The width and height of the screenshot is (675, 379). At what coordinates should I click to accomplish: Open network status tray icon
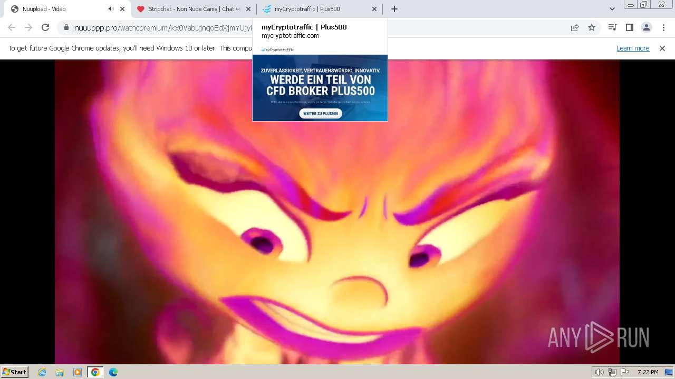click(612, 372)
